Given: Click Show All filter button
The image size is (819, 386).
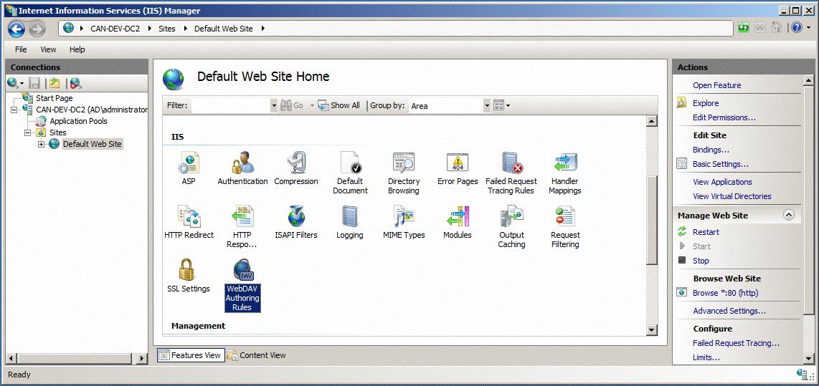Looking at the screenshot, I should (x=339, y=105).
